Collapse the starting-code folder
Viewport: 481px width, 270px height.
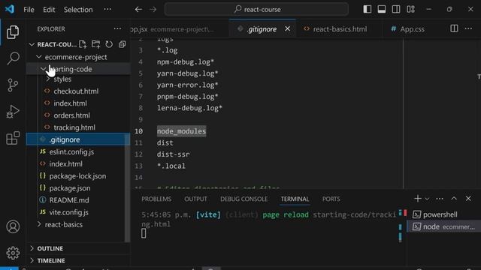click(x=44, y=69)
